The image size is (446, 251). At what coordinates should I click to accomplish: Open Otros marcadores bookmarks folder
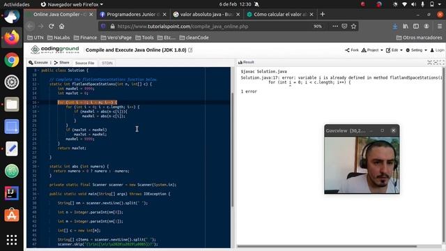[x=420, y=38]
